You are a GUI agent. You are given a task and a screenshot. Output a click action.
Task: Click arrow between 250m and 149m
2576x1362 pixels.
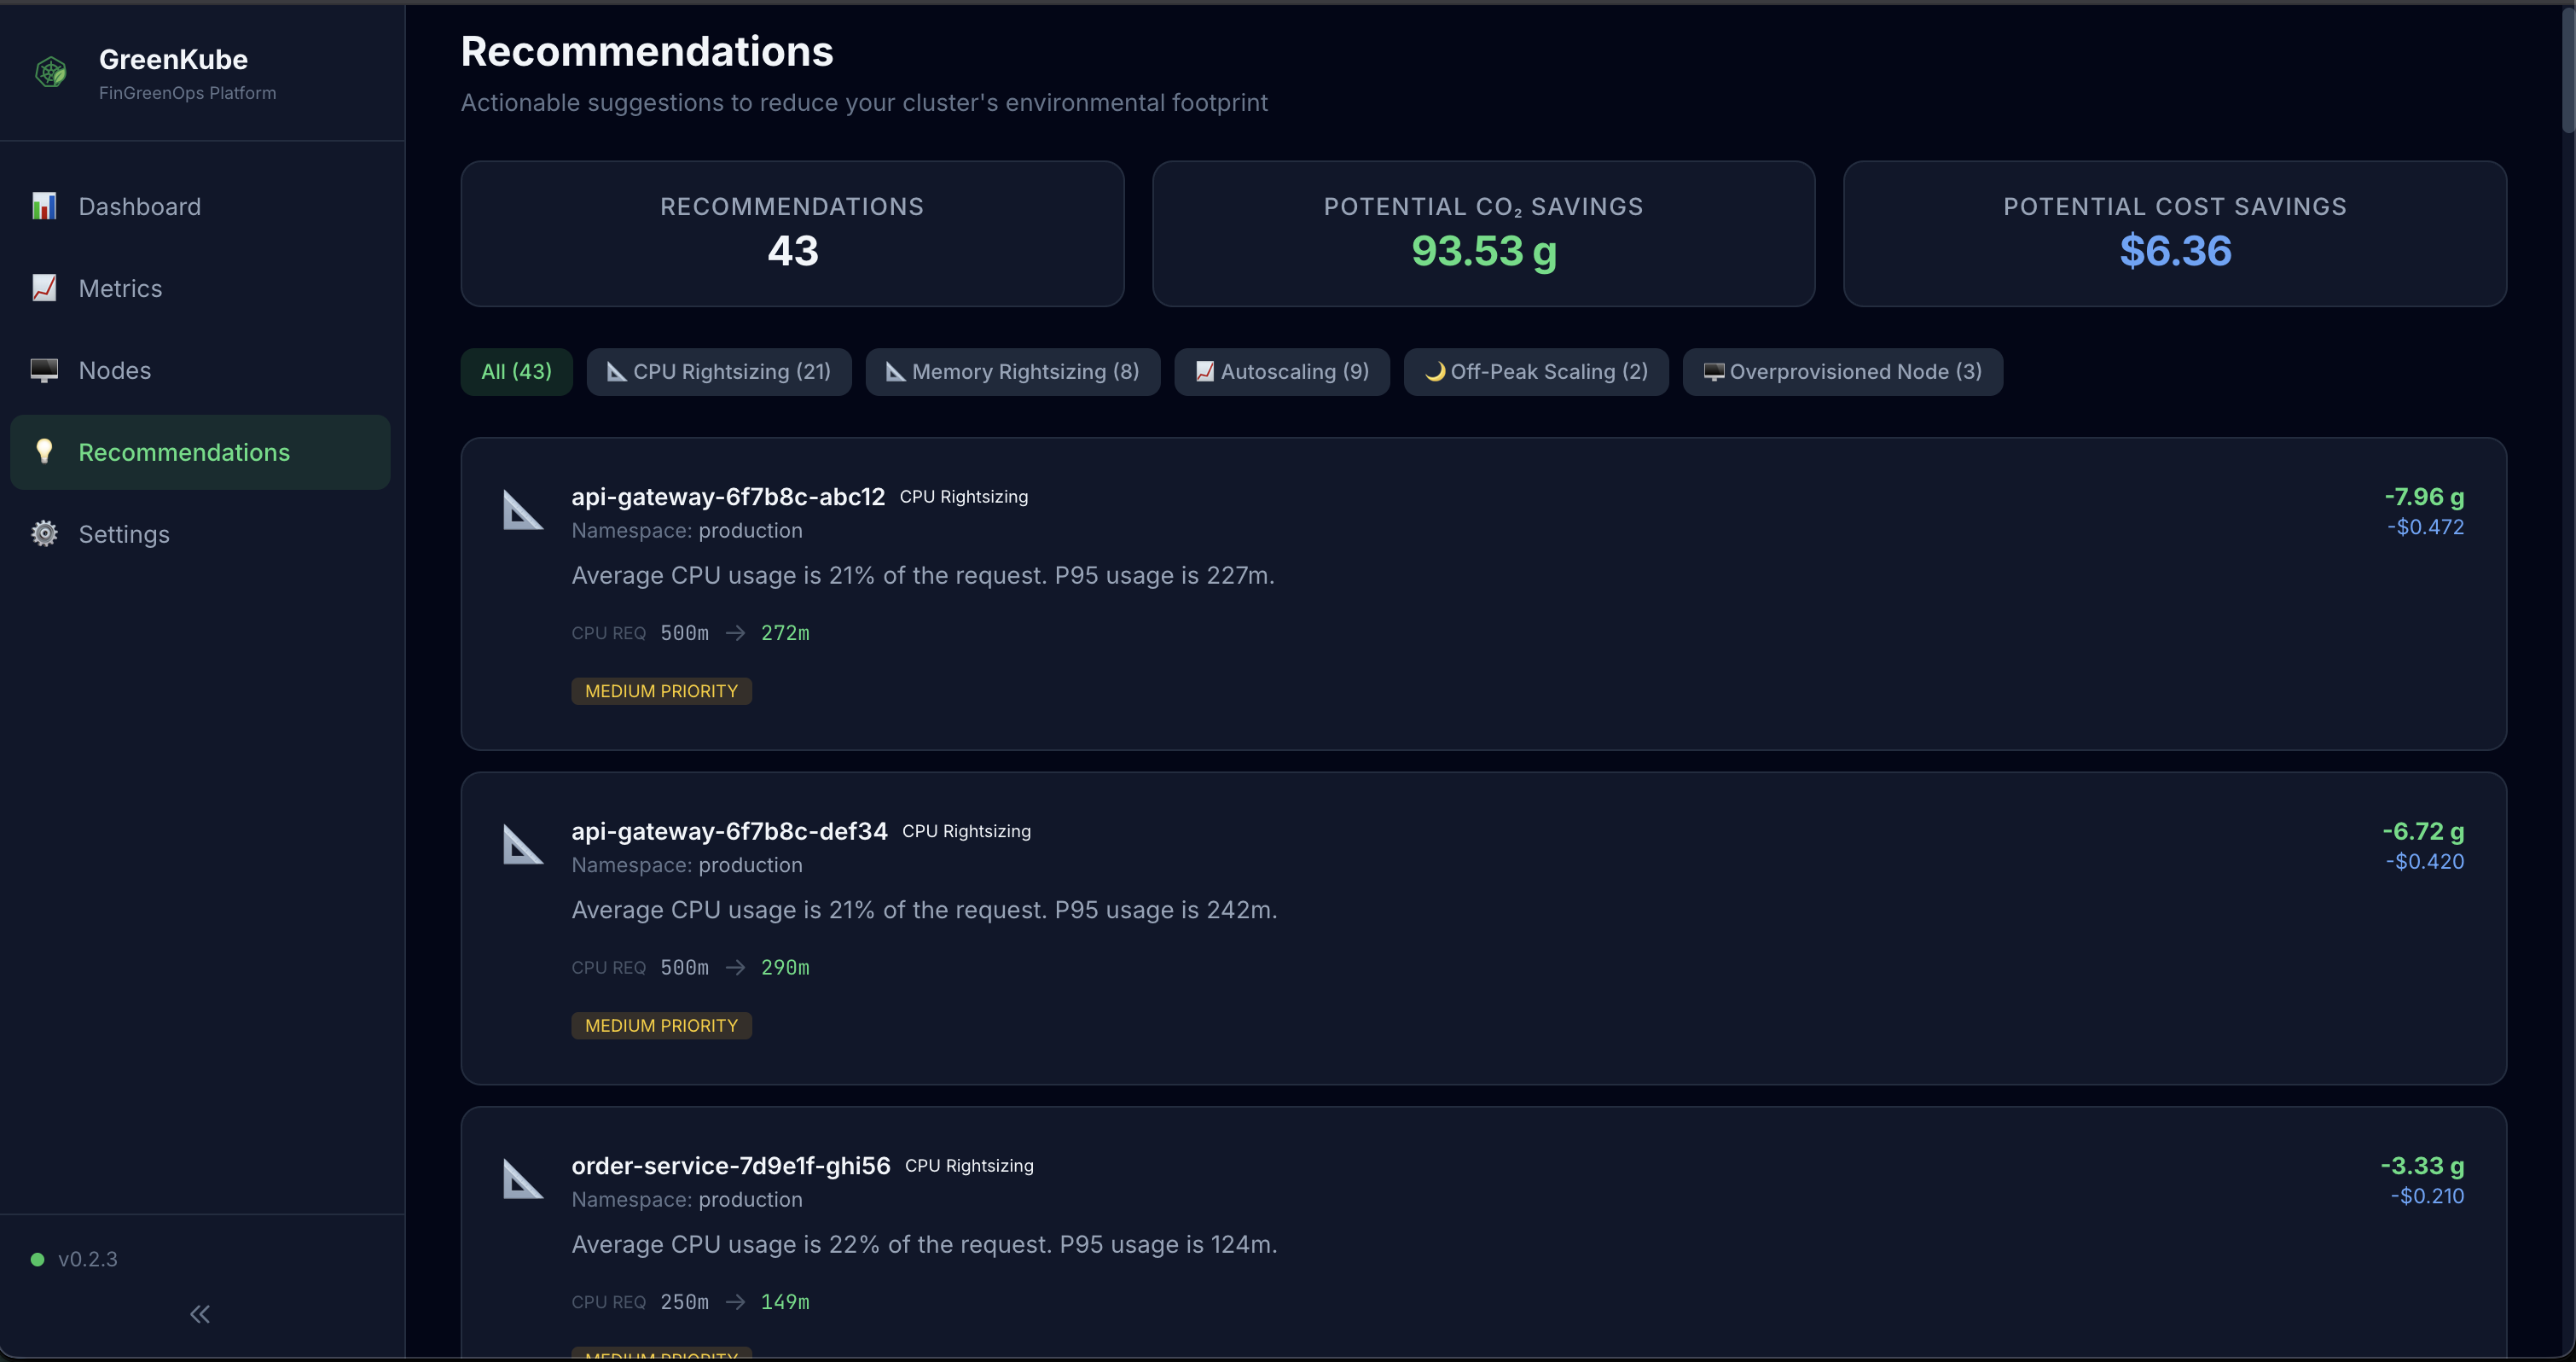click(735, 1301)
